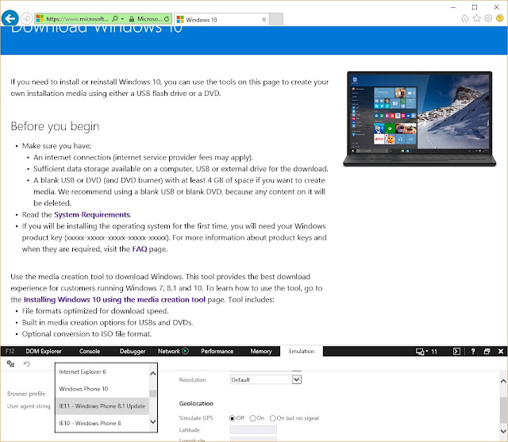Select the Simulate GPS On radio button
Image resolution: width=508 pixels, height=442 pixels.
click(252, 418)
